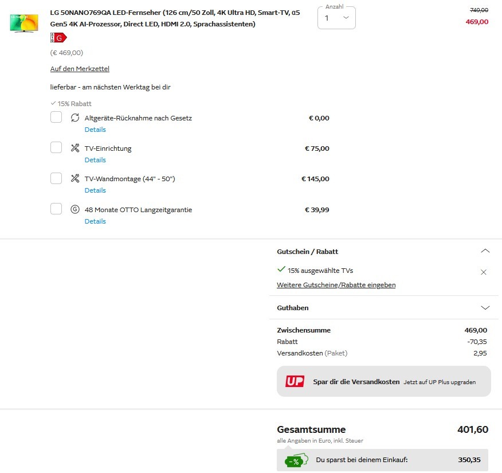
Task: Click Spar dir die Versandkosten banner
Action: 383,381
